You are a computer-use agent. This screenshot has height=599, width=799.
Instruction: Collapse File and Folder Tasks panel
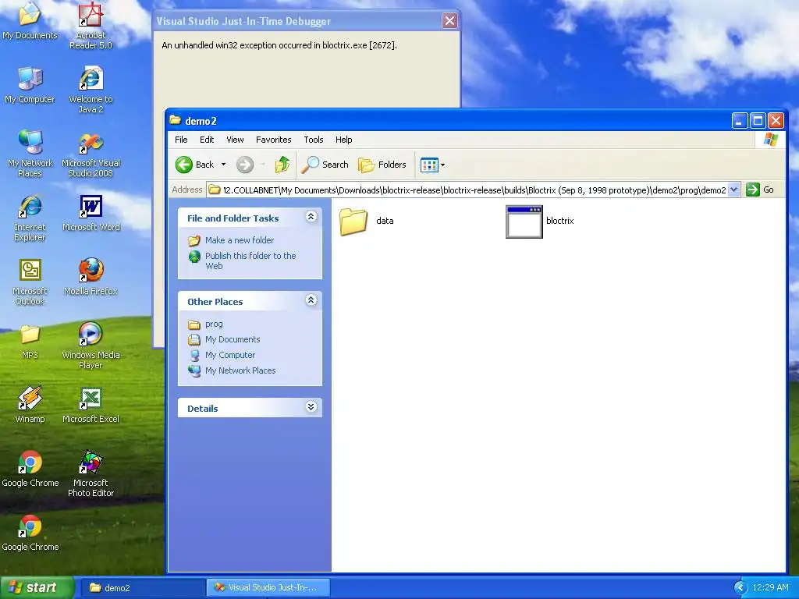click(x=311, y=217)
